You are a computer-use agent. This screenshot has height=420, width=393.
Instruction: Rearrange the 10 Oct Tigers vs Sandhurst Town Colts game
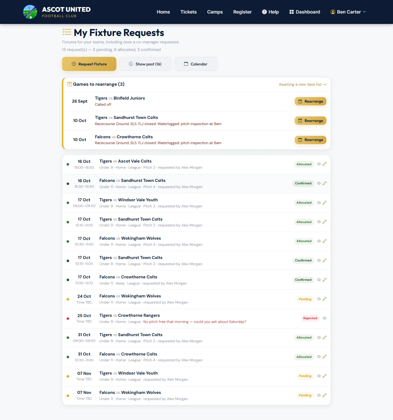pyautogui.click(x=310, y=121)
